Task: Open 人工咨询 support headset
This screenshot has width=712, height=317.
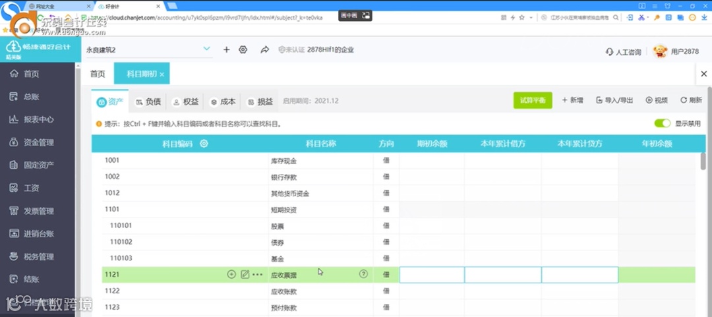Action: tap(624, 52)
